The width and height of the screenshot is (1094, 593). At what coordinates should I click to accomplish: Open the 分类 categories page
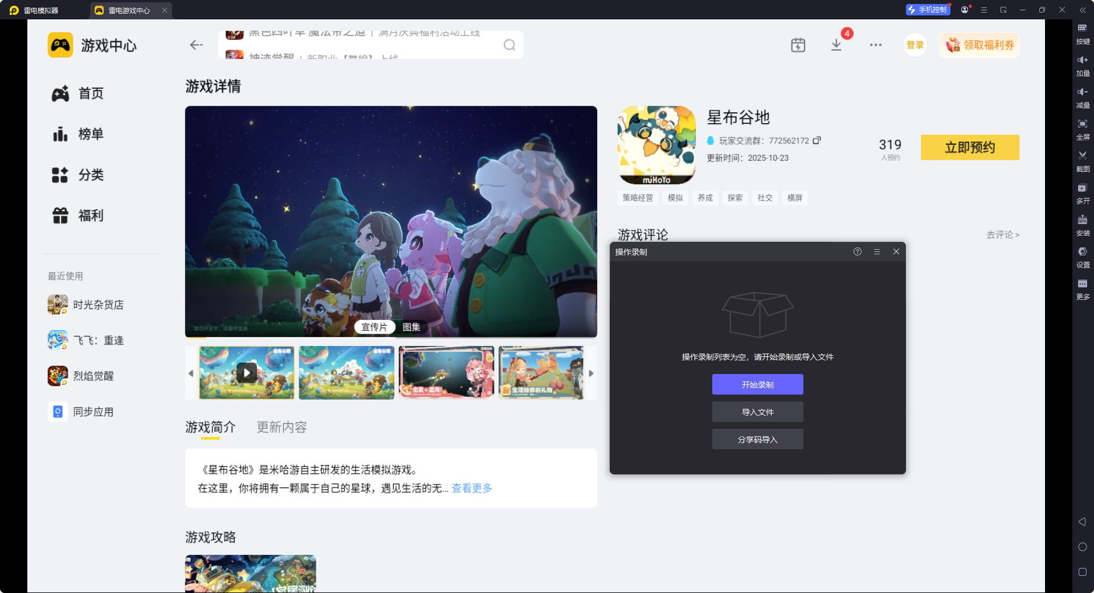77,175
